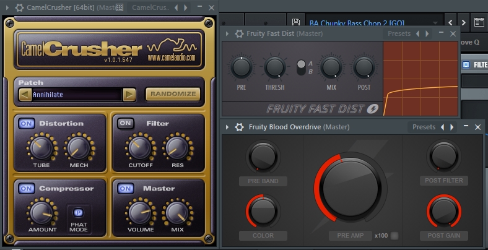Click the CamelCrusher keyboard piano icon
The height and width of the screenshot is (250, 488).
pos(120,7)
